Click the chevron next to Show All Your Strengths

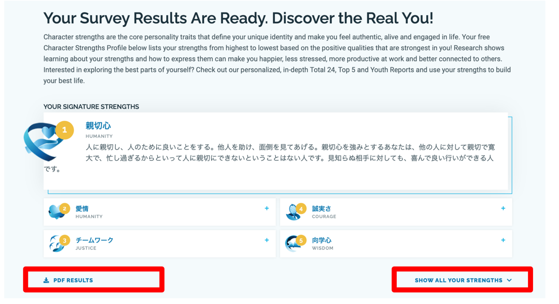[509, 280]
